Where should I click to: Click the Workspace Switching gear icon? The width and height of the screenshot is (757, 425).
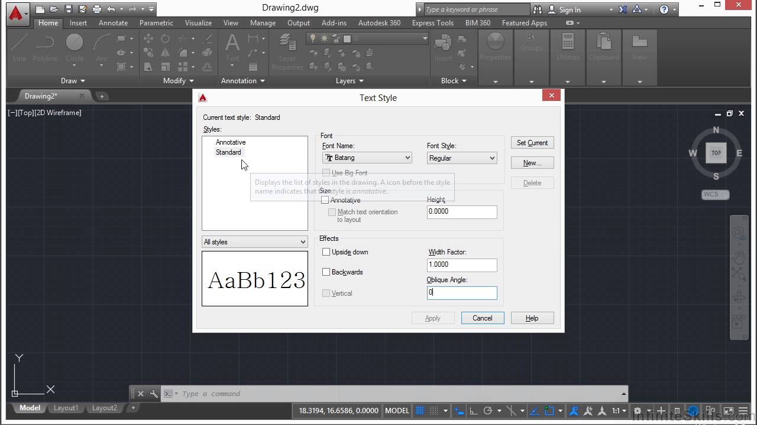tap(638, 411)
